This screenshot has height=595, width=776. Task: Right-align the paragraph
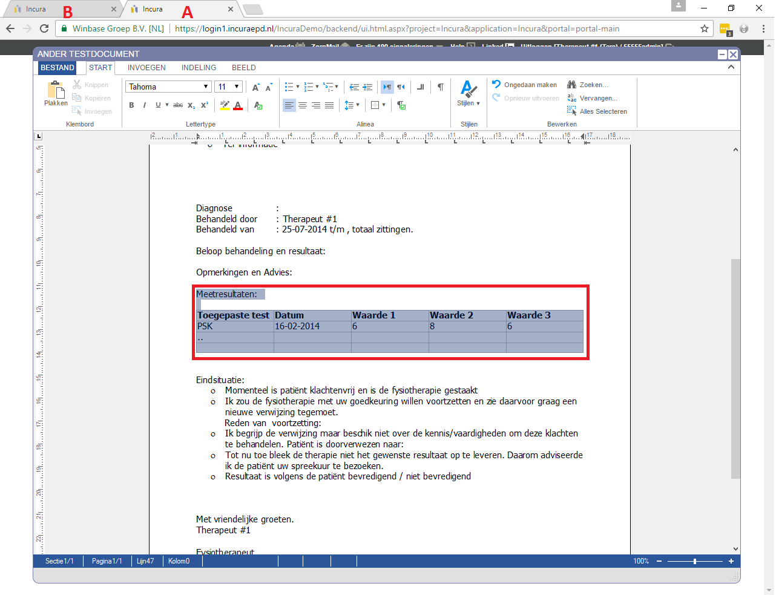click(x=316, y=105)
